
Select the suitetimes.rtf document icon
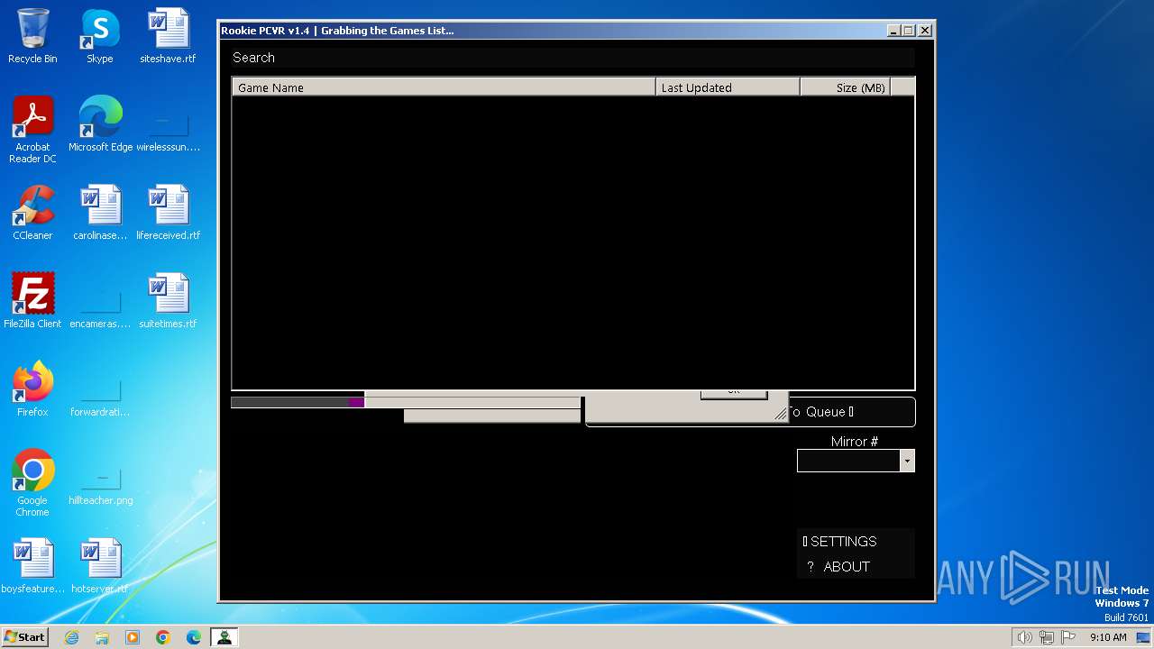tap(168, 302)
